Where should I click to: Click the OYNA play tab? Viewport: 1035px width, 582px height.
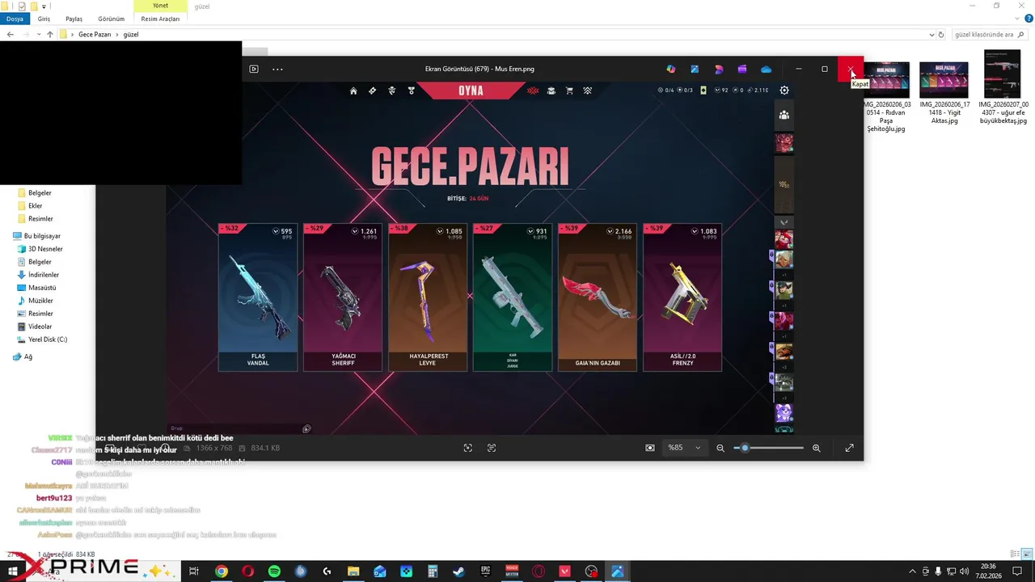(471, 91)
